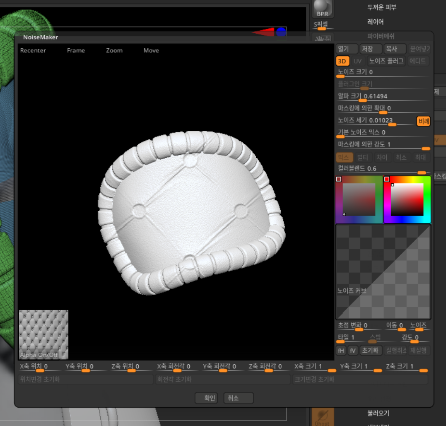
Task: Click 불러오기 in side panel
Action: tap(378, 413)
